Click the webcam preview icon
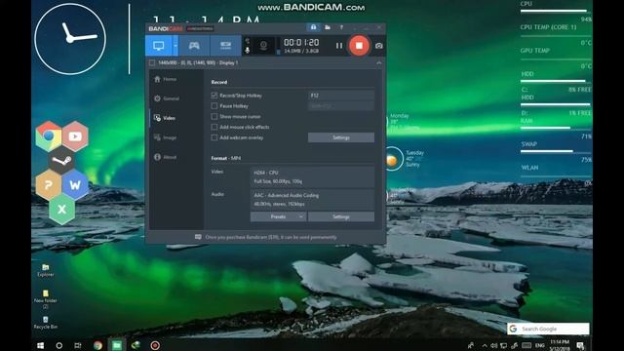Image resolution: width=624 pixels, height=351 pixels. [263, 46]
